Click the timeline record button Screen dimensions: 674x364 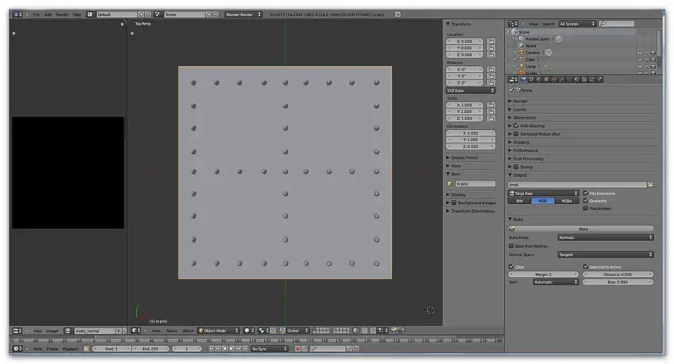click(x=297, y=349)
